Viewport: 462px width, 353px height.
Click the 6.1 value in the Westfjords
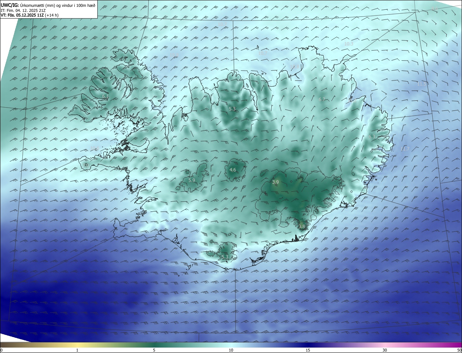pyautogui.click(x=105, y=96)
